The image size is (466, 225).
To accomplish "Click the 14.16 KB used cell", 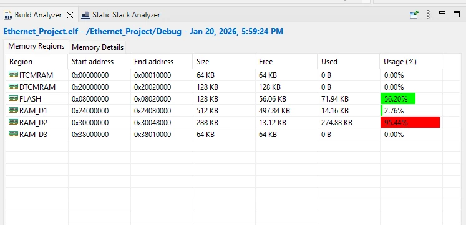I will (335, 111).
